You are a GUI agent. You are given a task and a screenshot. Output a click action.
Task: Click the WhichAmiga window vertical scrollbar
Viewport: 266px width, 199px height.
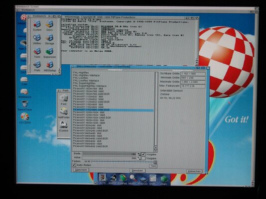197,39
